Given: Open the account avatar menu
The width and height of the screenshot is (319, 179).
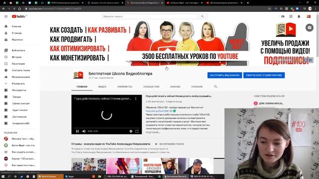Looking at the screenshot, I should (x=309, y=16).
